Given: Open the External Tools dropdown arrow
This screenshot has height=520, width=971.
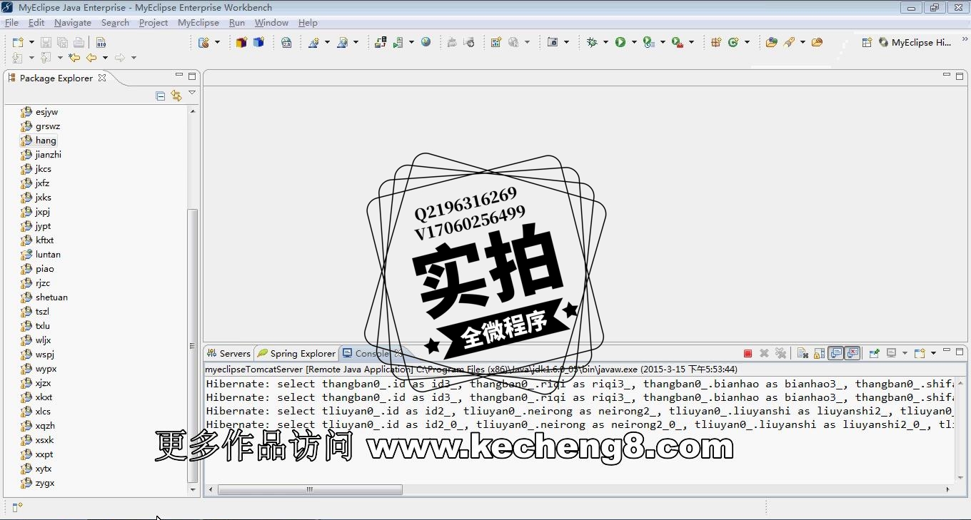Looking at the screenshot, I should (691, 42).
